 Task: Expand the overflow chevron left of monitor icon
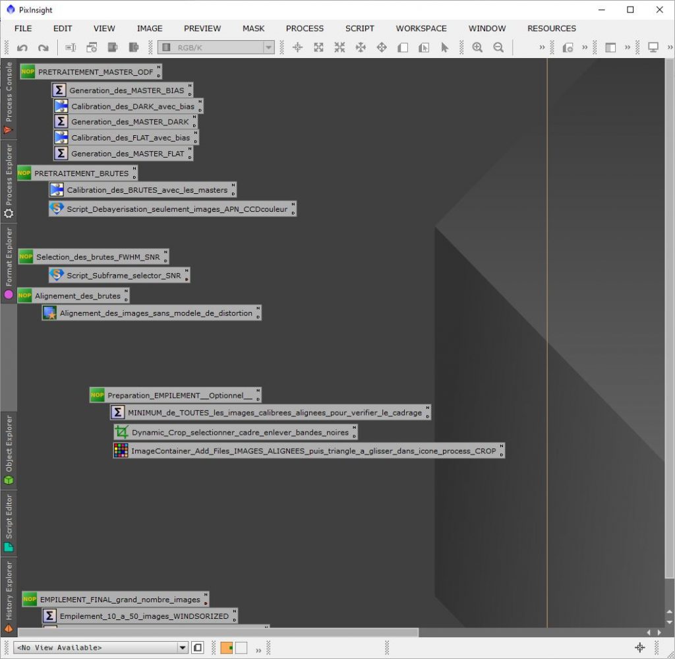[628, 47]
